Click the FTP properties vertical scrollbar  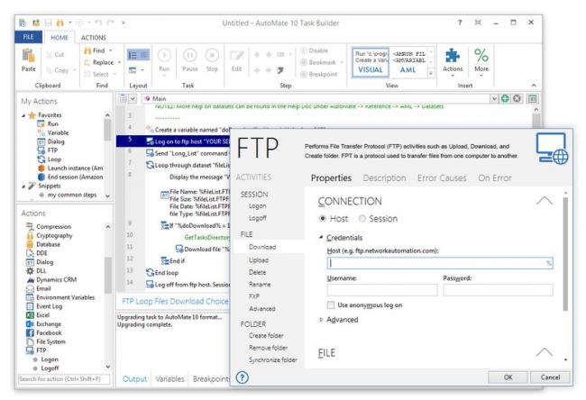click(565, 254)
